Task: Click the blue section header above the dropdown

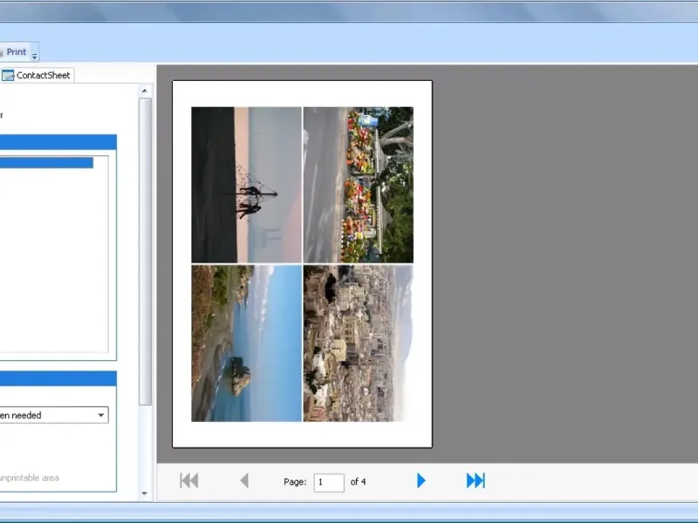Action: pos(58,378)
